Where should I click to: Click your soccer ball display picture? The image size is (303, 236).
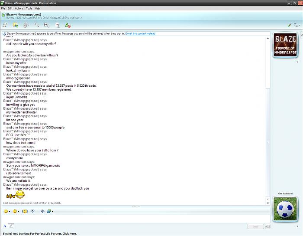285,209
